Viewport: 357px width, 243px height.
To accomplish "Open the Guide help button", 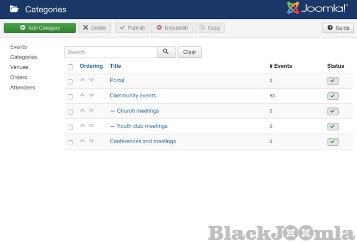I will [x=338, y=28].
